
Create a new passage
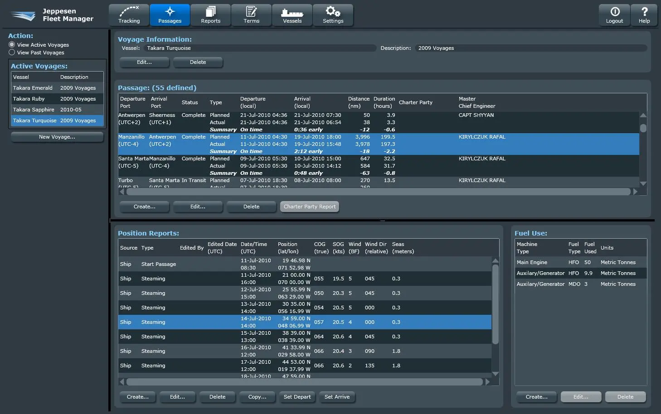[144, 207]
